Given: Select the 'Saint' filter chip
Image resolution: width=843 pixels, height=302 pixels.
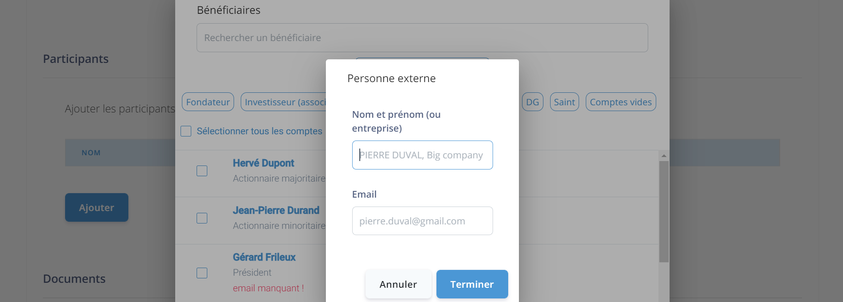Looking at the screenshot, I should (x=564, y=102).
